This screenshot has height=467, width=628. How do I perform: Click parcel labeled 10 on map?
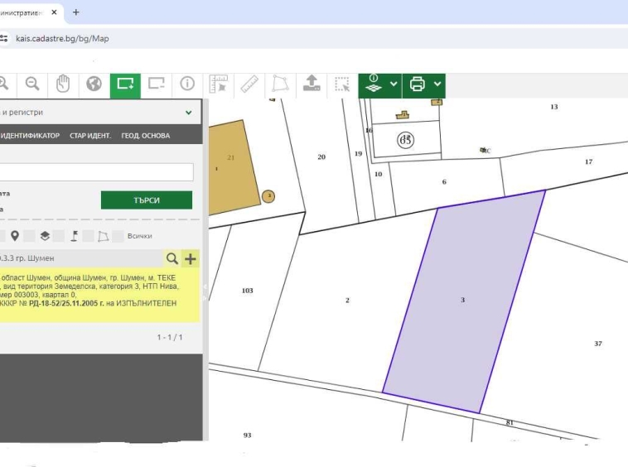(x=378, y=174)
